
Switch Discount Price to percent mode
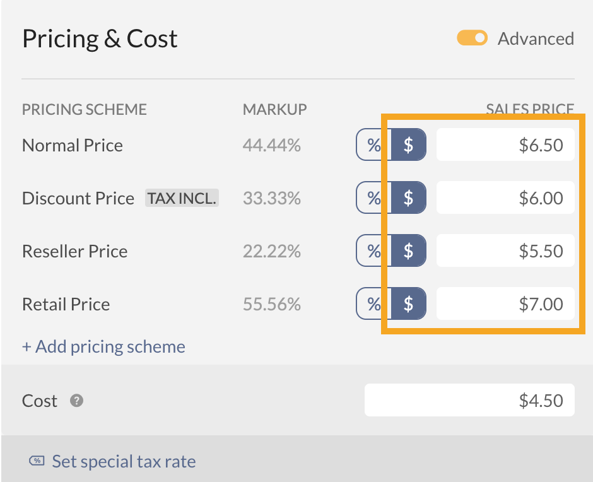click(x=373, y=198)
